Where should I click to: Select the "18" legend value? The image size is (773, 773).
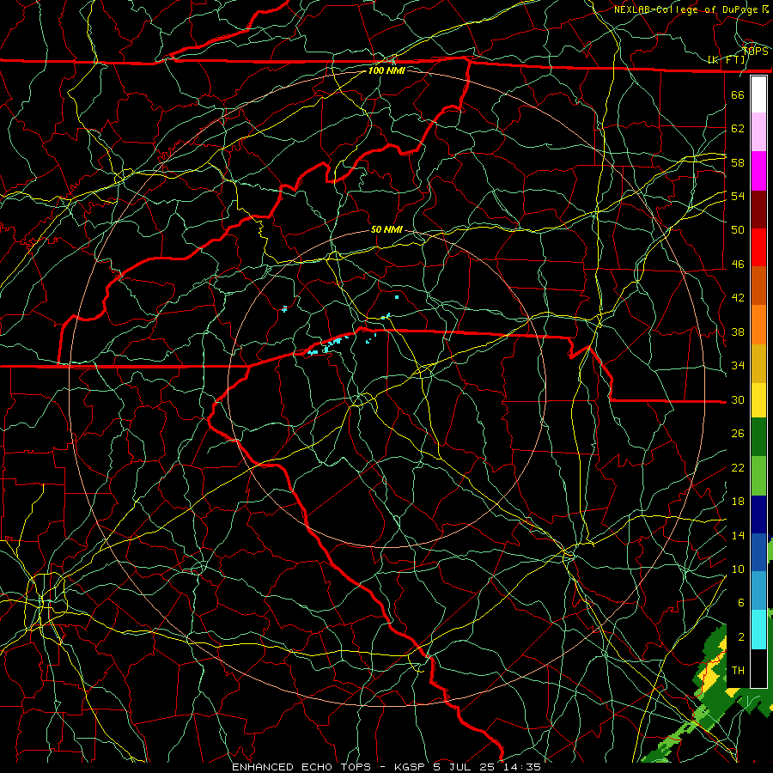(738, 502)
